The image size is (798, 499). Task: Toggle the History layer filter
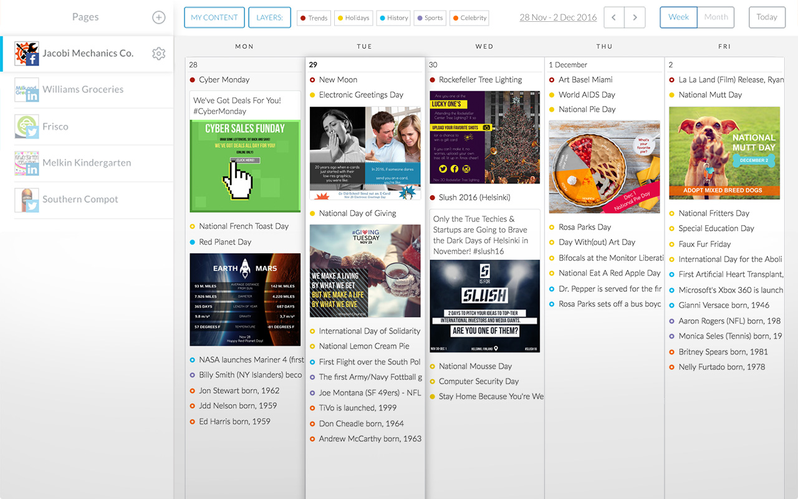pos(394,18)
